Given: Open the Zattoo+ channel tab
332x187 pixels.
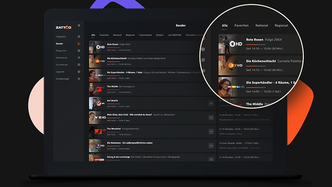Looking at the screenshot, I should pos(161,35).
